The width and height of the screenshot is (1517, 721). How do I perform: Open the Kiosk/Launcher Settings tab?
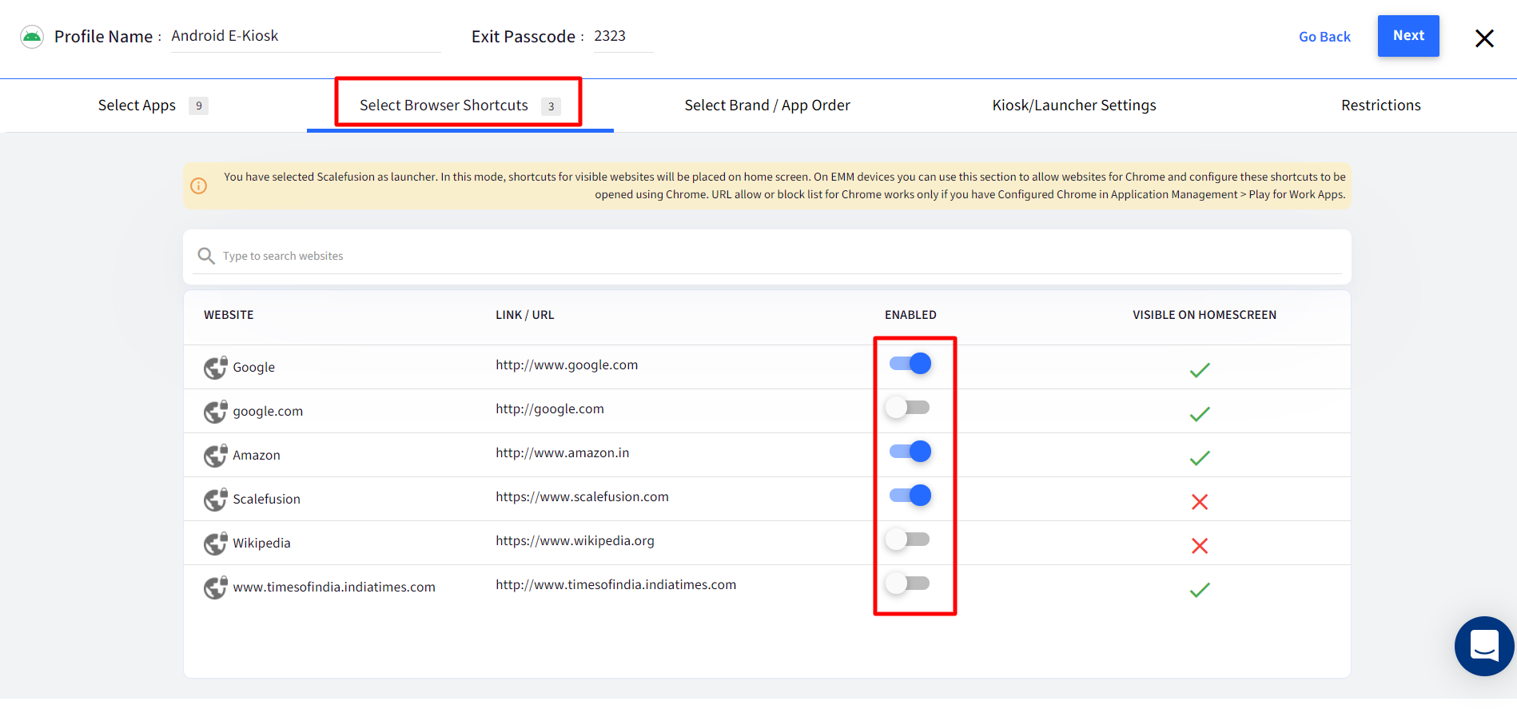coord(1074,106)
